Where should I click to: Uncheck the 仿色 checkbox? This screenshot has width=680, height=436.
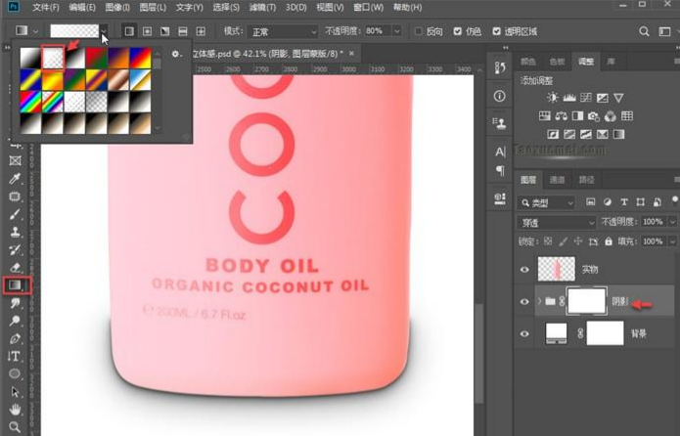(x=457, y=31)
